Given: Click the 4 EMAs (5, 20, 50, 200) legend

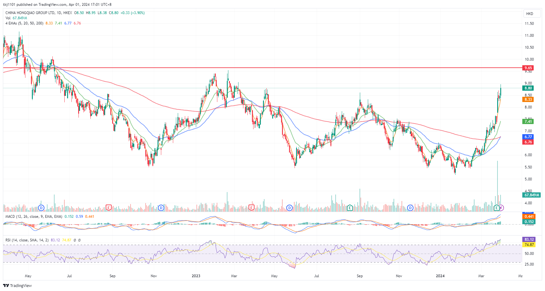Looking at the screenshot, I should point(25,23).
